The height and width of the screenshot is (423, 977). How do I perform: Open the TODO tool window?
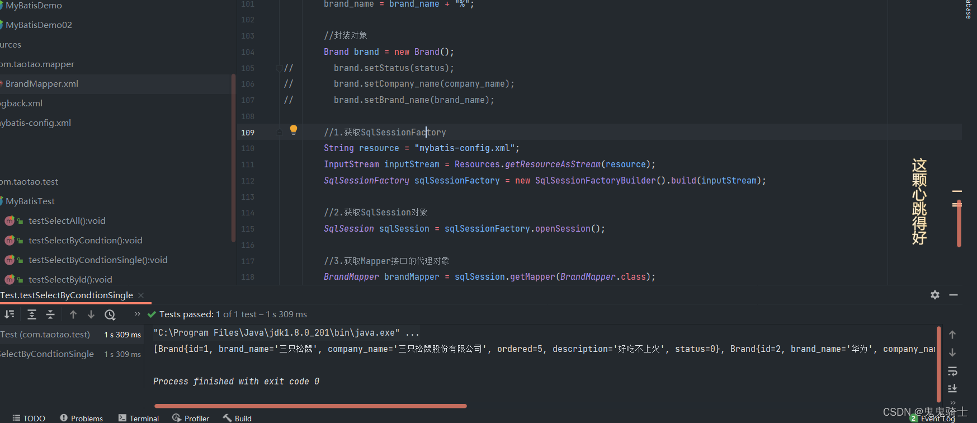pyautogui.click(x=29, y=418)
